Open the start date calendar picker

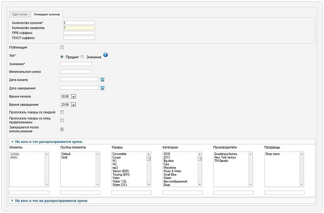[102, 80]
